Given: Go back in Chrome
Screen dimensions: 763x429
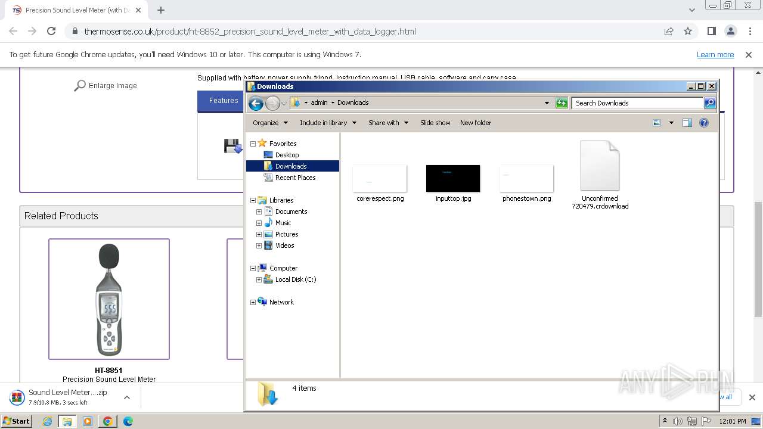Looking at the screenshot, I should (13, 32).
